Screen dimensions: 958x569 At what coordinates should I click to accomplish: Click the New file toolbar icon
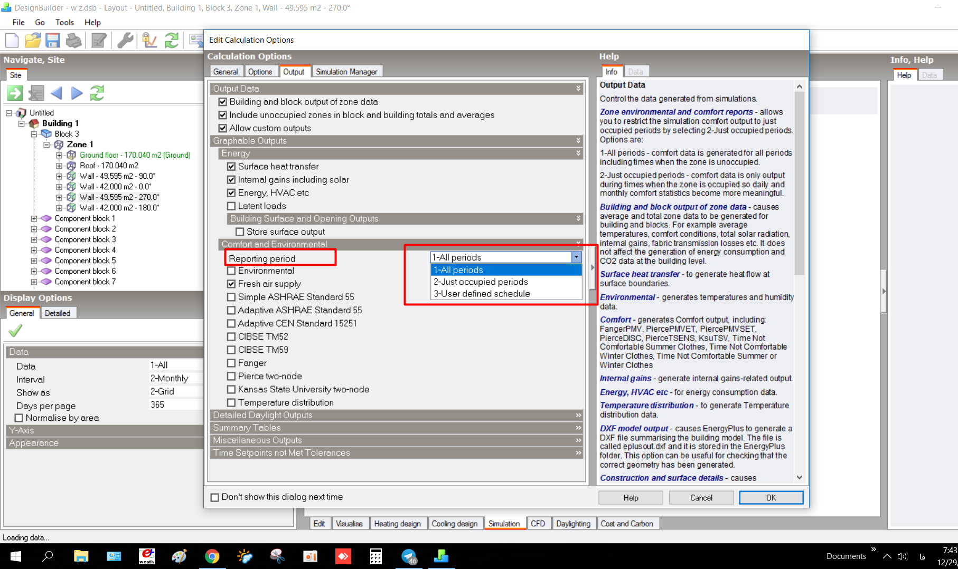coord(12,41)
